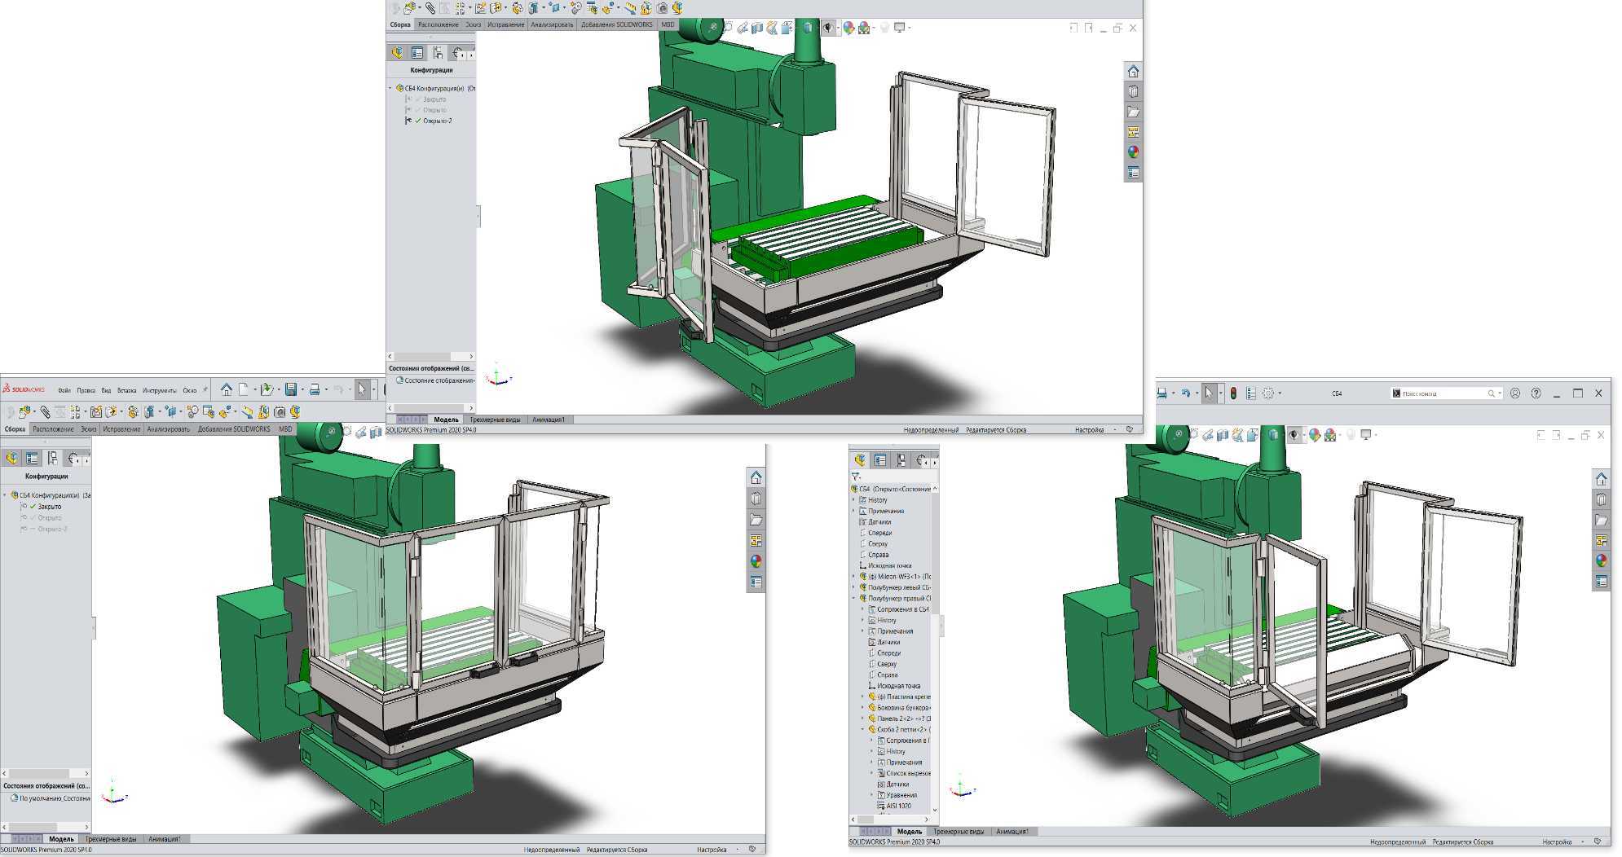Click Edit Appearance color ball in top window toolbar
This screenshot has width=1622, height=857.
tap(848, 28)
